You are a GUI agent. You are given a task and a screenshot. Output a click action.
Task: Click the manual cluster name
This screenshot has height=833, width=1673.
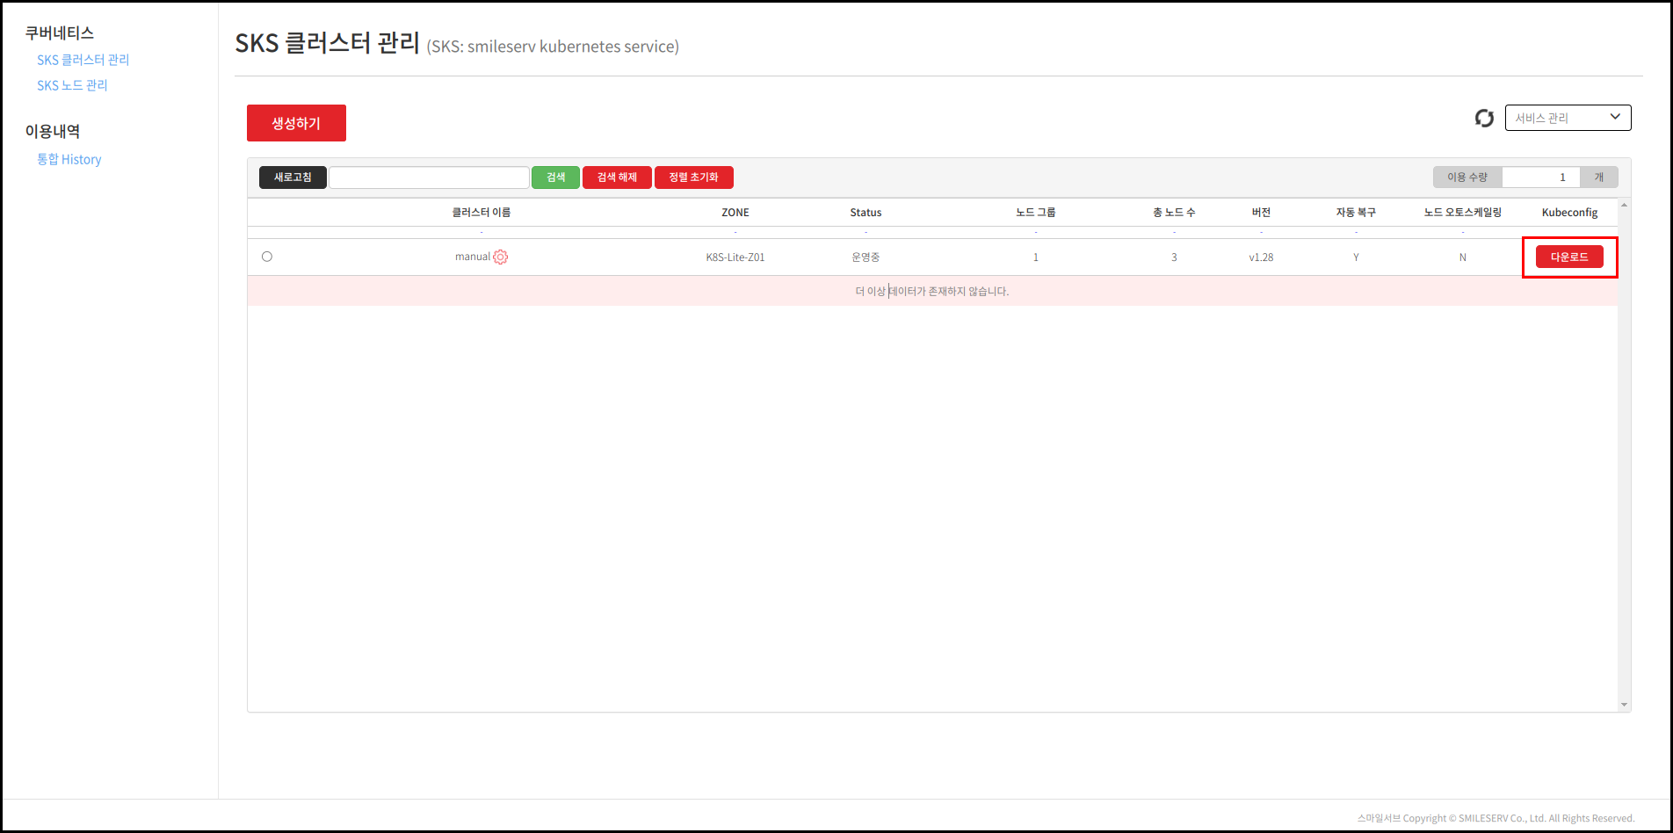click(473, 257)
